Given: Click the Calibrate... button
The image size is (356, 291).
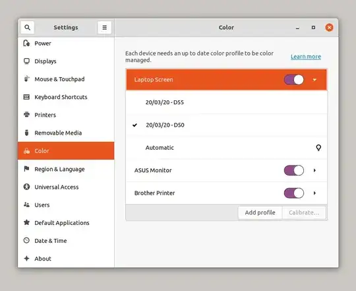Looking at the screenshot, I should click(304, 212).
